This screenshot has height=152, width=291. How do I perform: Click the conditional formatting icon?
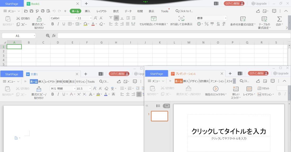[x=243, y=19]
